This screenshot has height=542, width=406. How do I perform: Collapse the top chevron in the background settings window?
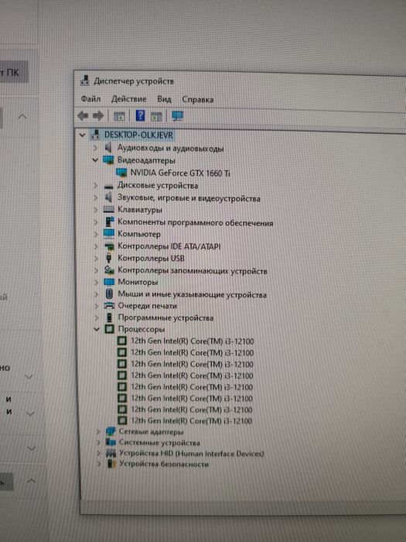[x=22, y=116]
